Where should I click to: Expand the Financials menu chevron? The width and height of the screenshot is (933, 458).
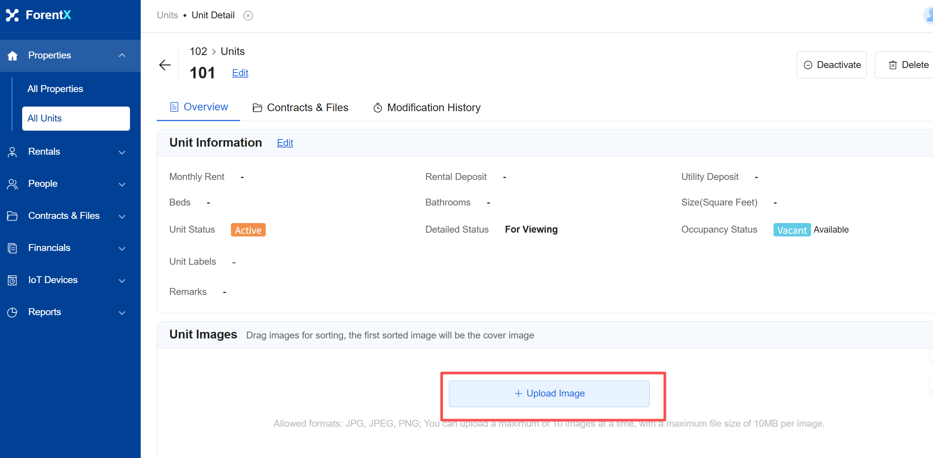122,249
